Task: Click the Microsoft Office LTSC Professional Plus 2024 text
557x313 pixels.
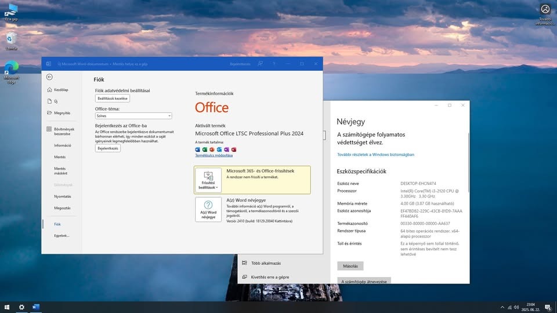Action: 249,133
